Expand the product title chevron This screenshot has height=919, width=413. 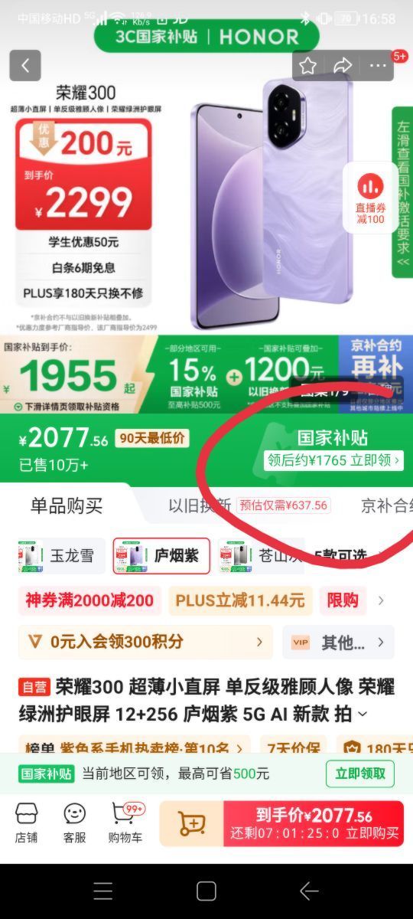[x=363, y=714]
